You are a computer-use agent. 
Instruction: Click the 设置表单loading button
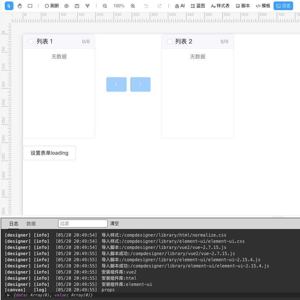pyautogui.click(x=49, y=153)
